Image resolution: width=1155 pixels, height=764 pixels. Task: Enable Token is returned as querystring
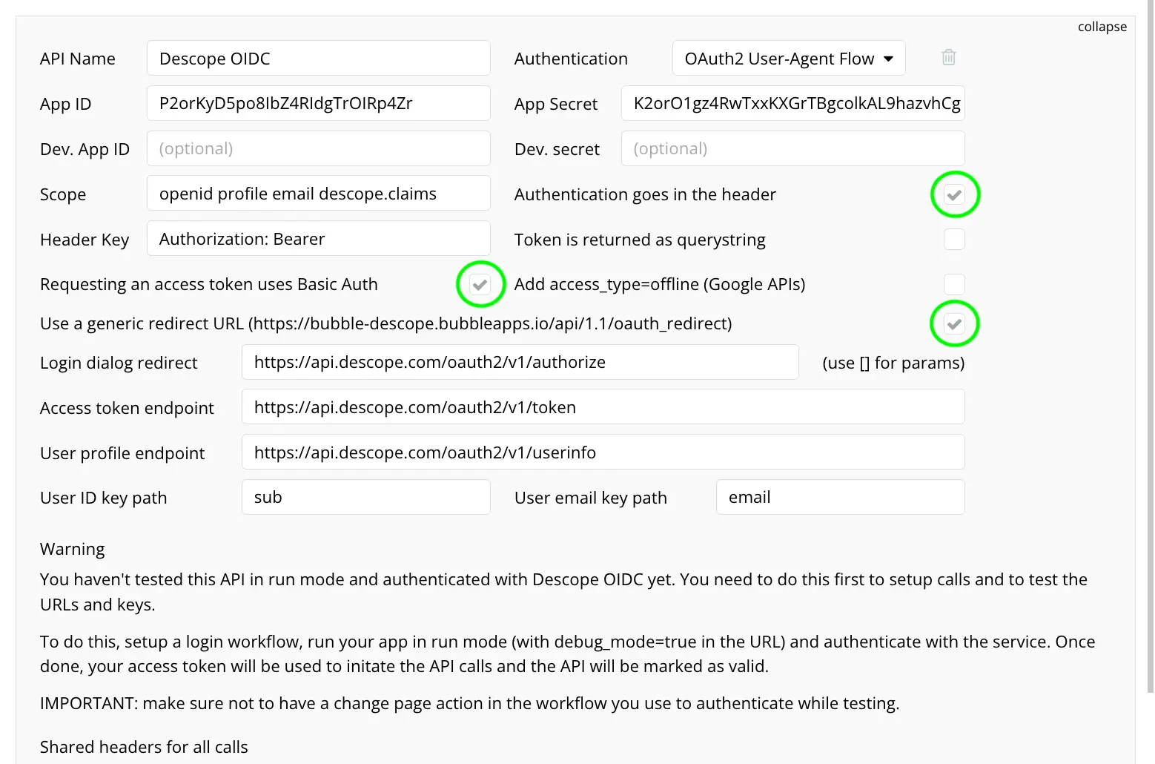pyautogui.click(x=954, y=239)
